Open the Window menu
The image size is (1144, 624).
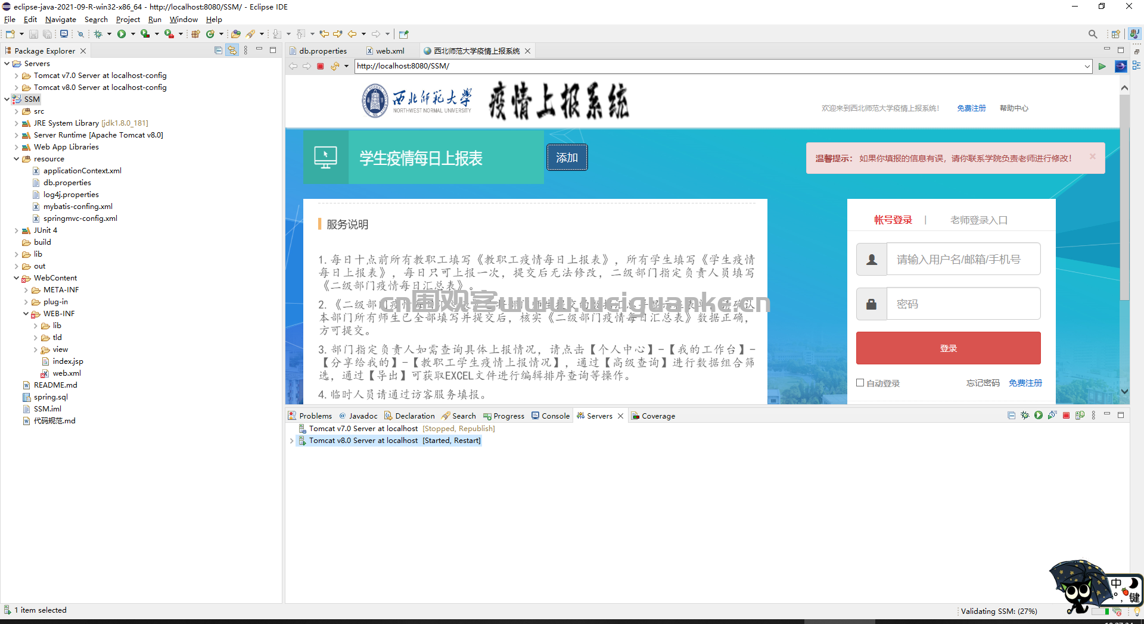pyautogui.click(x=184, y=20)
